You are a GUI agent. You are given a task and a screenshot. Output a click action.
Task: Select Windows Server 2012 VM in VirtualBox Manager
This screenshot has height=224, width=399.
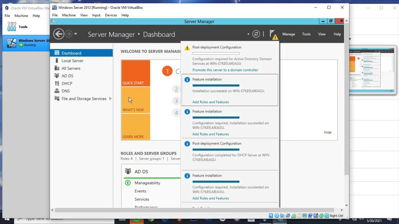click(x=26, y=43)
